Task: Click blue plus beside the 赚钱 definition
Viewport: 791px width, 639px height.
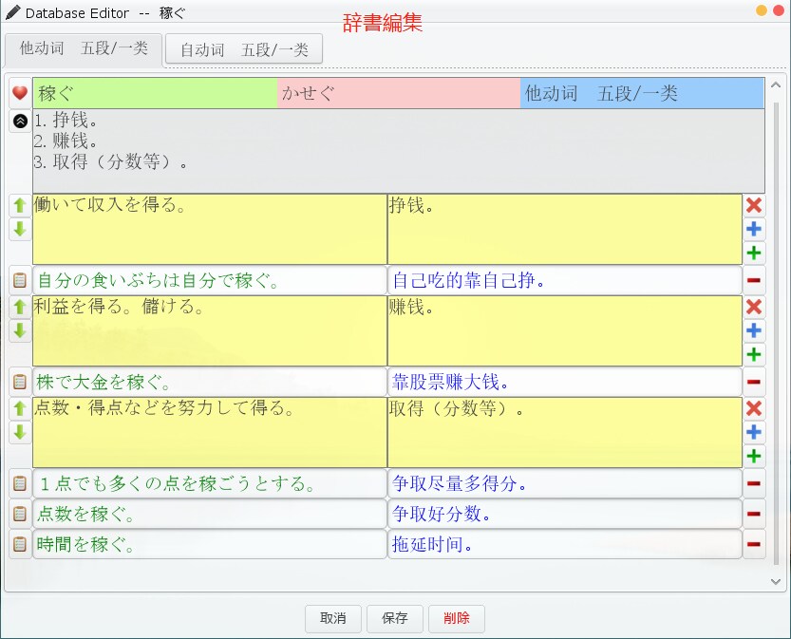Action: click(x=754, y=330)
